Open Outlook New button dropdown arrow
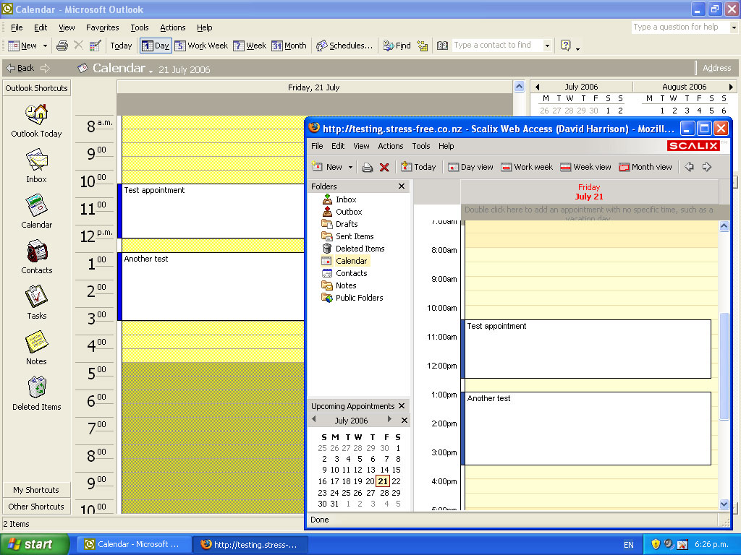Image resolution: width=741 pixels, height=555 pixels. pyautogui.click(x=46, y=46)
